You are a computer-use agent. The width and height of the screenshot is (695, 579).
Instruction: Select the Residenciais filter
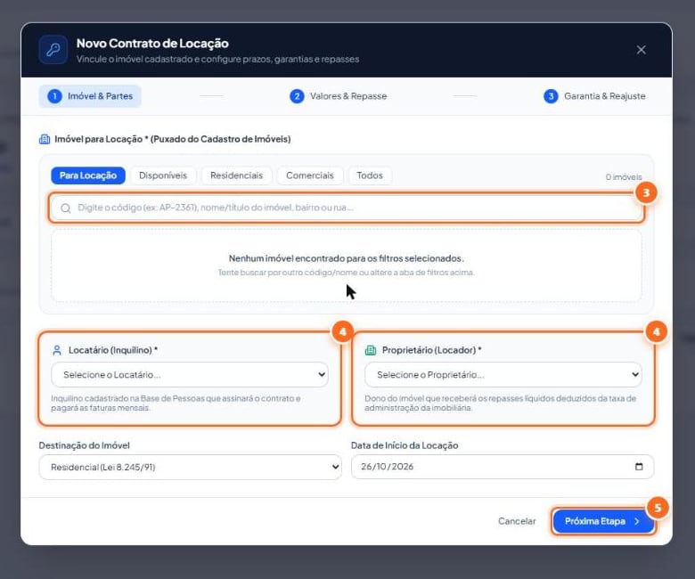[x=236, y=175]
